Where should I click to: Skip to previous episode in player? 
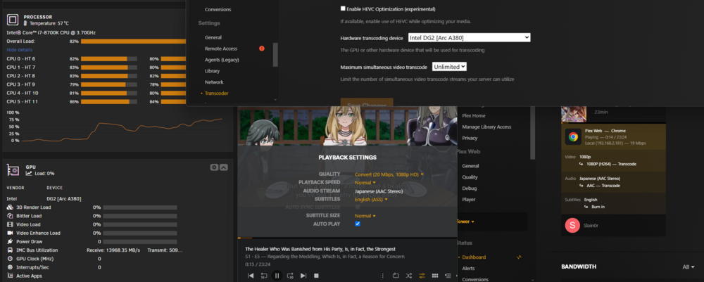(251, 276)
